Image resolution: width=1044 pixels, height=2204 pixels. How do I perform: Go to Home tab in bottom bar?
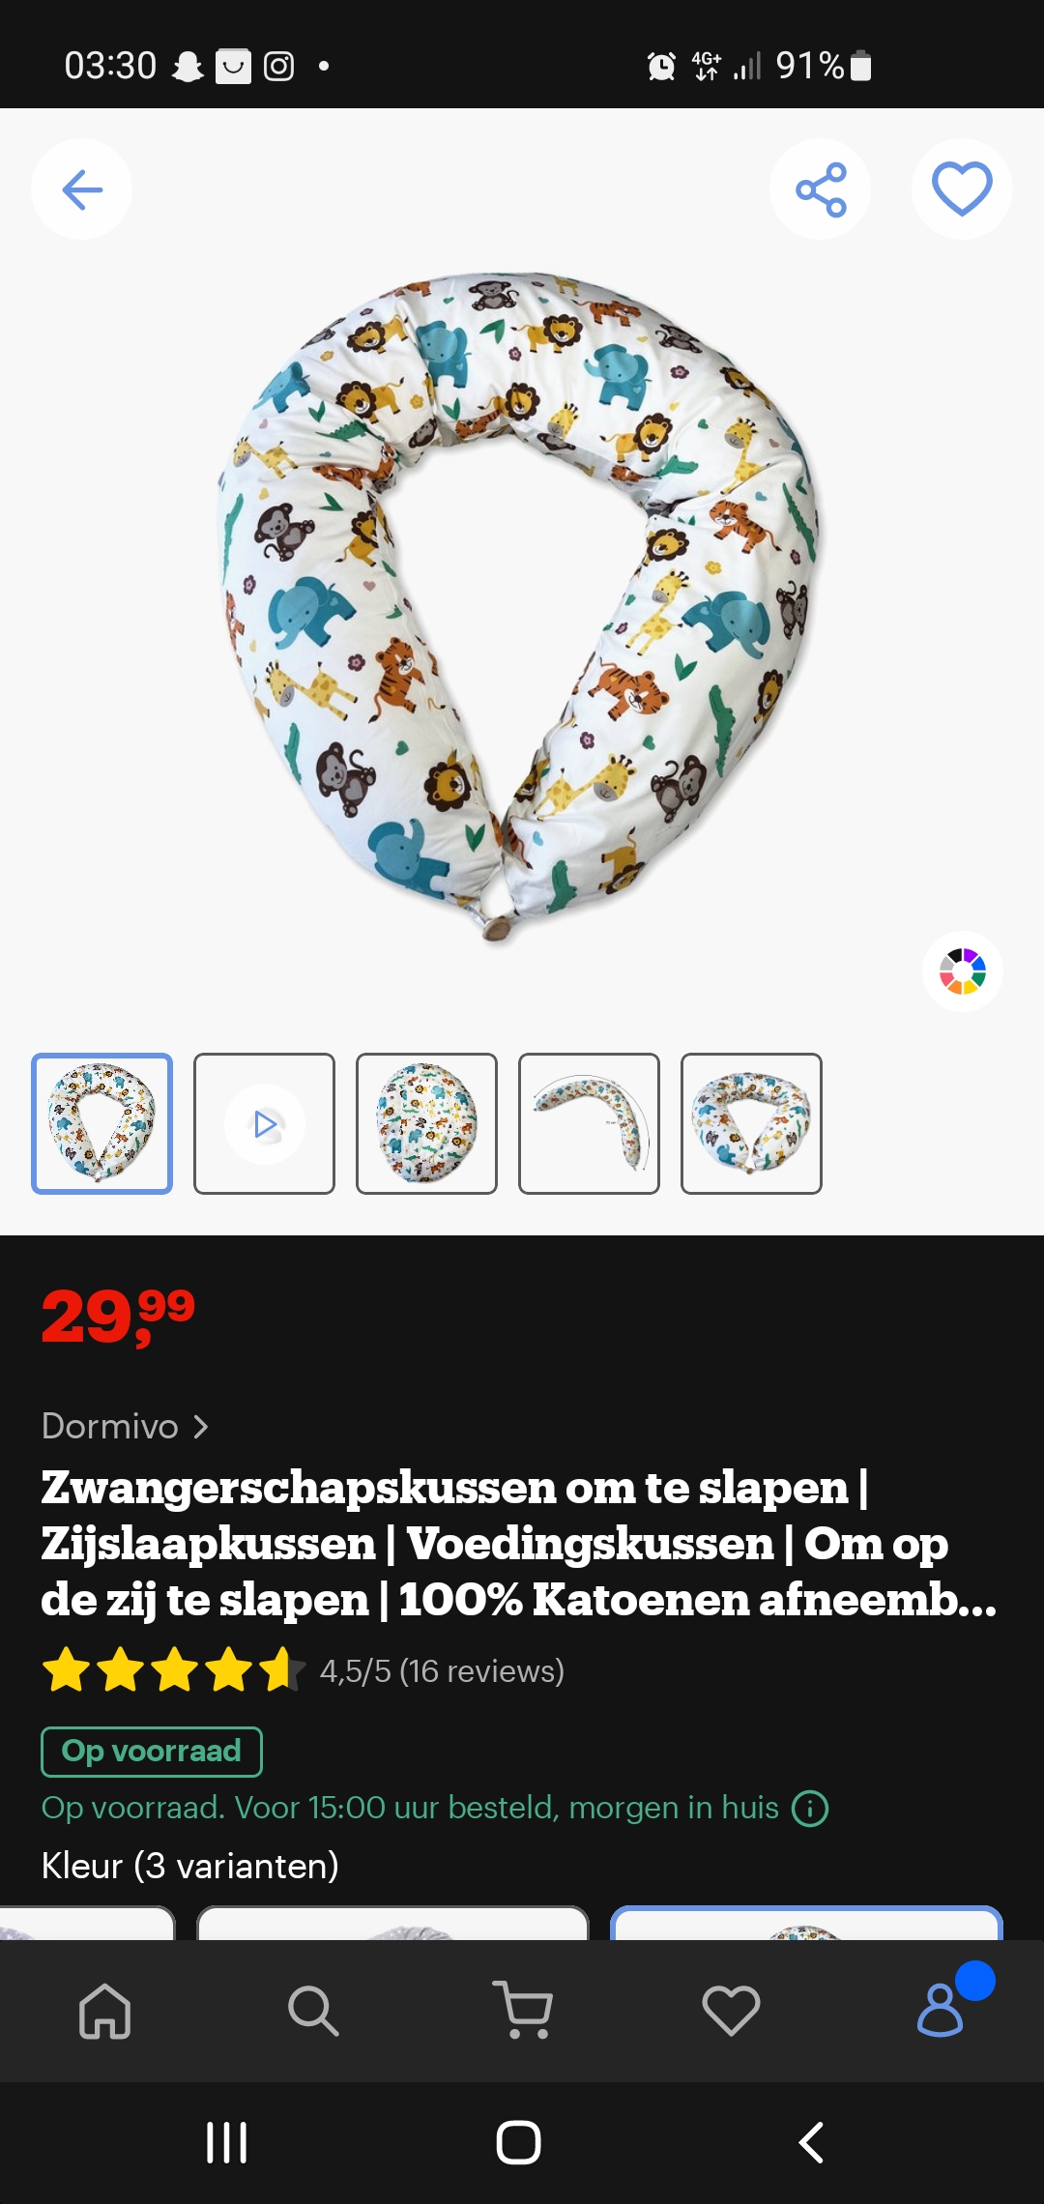pos(104,2011)
